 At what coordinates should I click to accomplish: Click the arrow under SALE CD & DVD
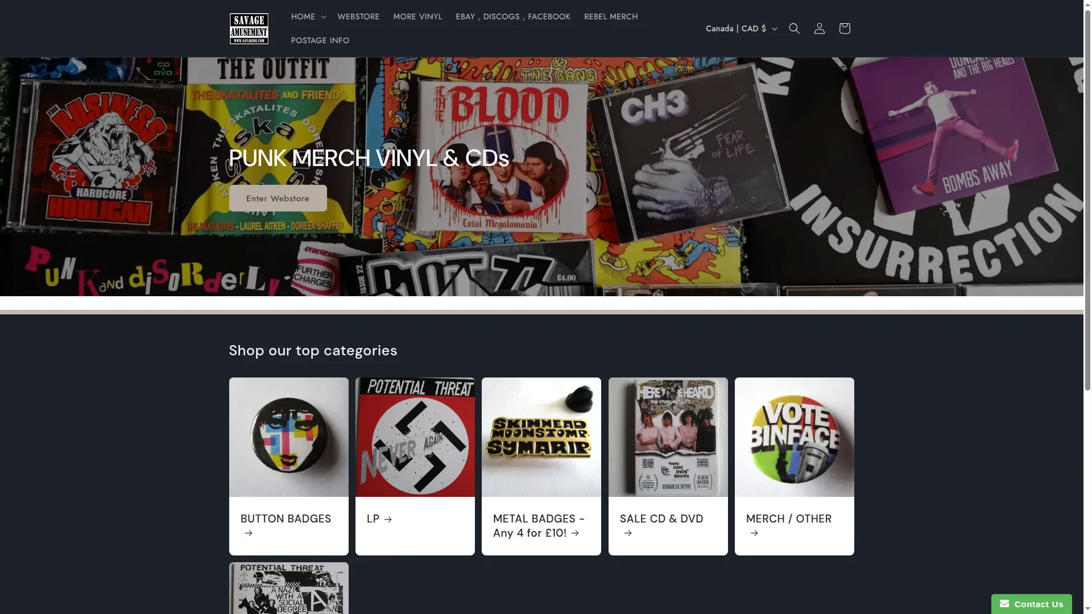coord(627,533)
